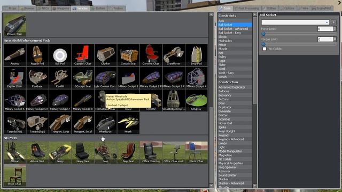342x192 pixels.
Task: Click the vehicle list scroll-up arrow
Action: [211, 14]
